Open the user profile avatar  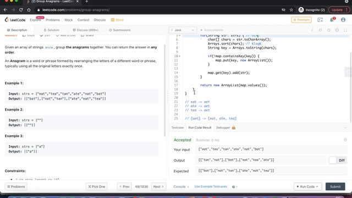pyautogui.click(x=343, y=20)
